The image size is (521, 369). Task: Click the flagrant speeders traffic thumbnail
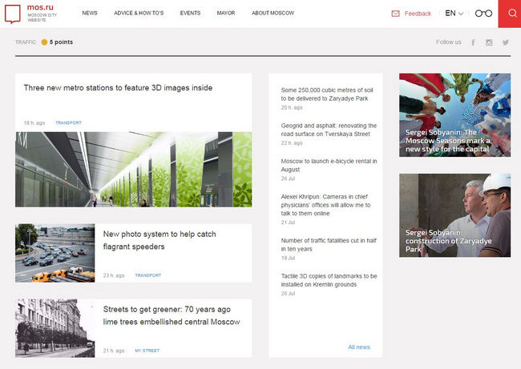55,253
